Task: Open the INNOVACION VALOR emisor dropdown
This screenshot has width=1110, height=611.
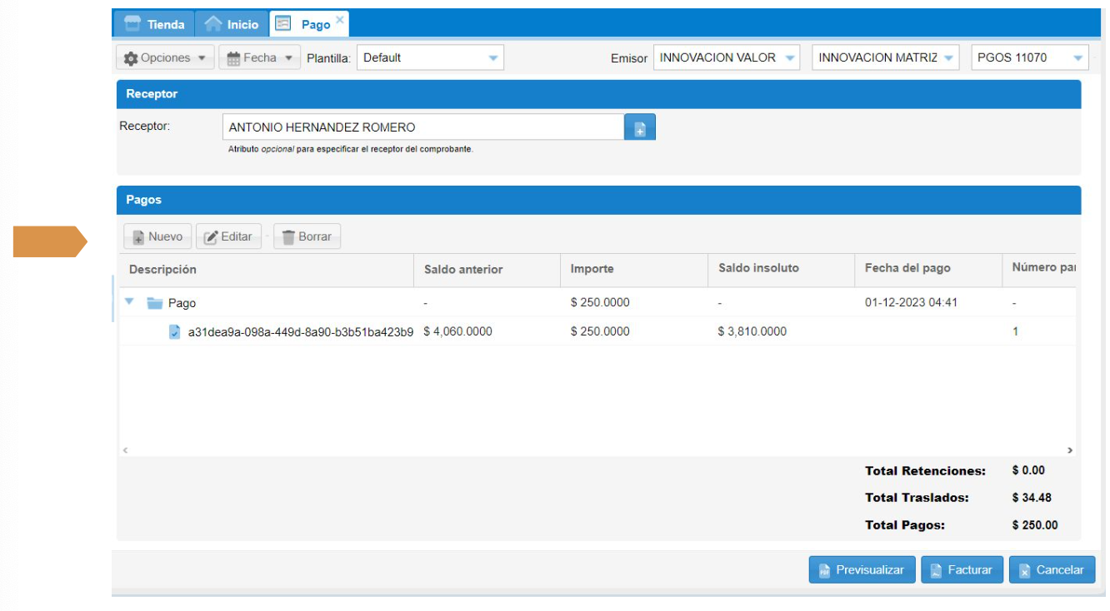Action: pos(789,58)
